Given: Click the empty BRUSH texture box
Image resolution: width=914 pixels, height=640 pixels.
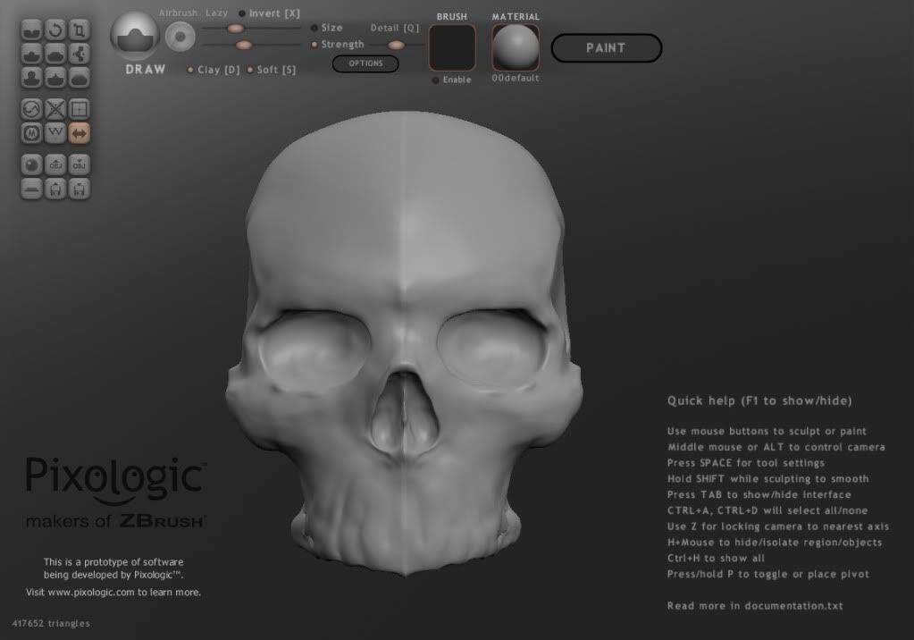Looking at the screenshot, I should (452, 47).
